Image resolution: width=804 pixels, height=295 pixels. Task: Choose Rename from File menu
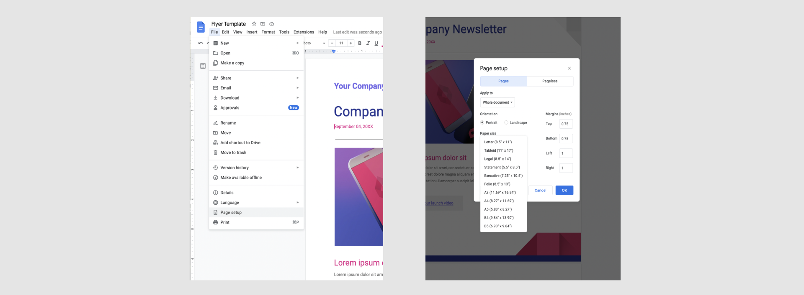[256, 123]
